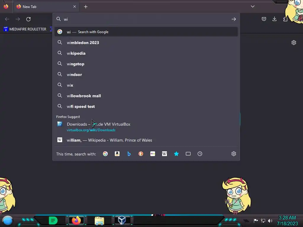
Task: Search open tabs with the tab icon
Action: click(x=188, y=154)
